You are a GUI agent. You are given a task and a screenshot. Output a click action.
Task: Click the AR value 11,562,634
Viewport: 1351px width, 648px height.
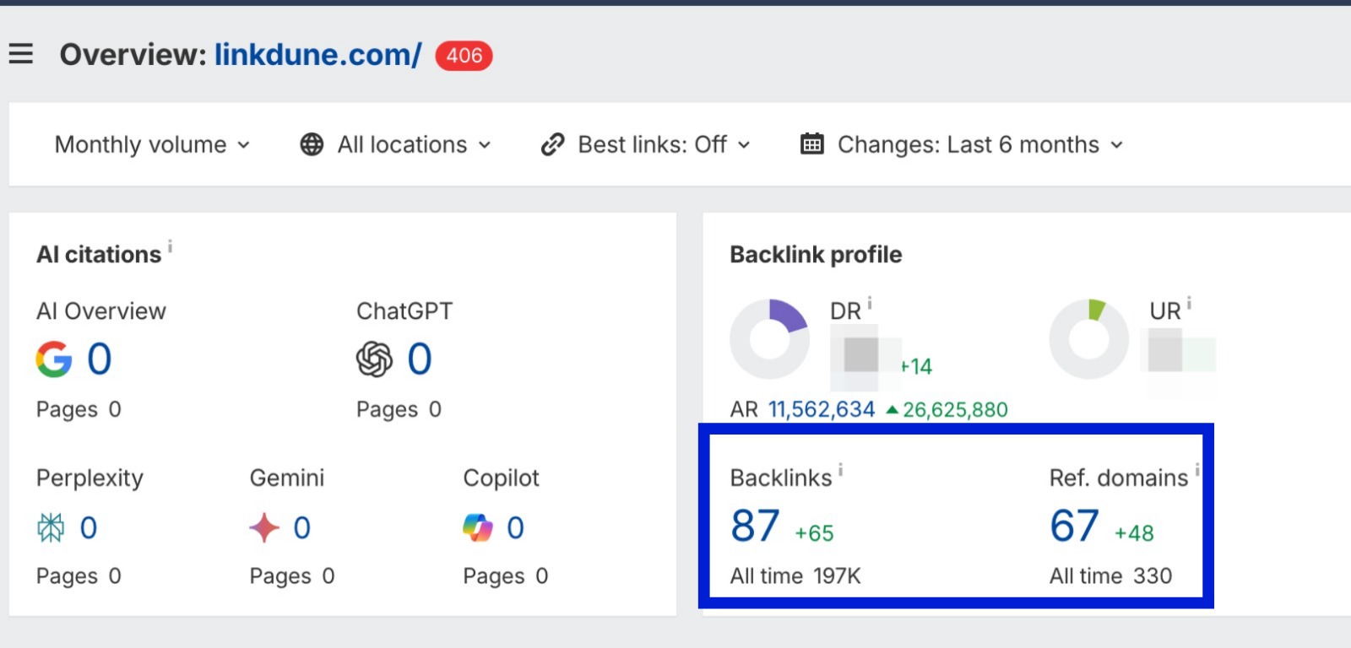point(821,410)
